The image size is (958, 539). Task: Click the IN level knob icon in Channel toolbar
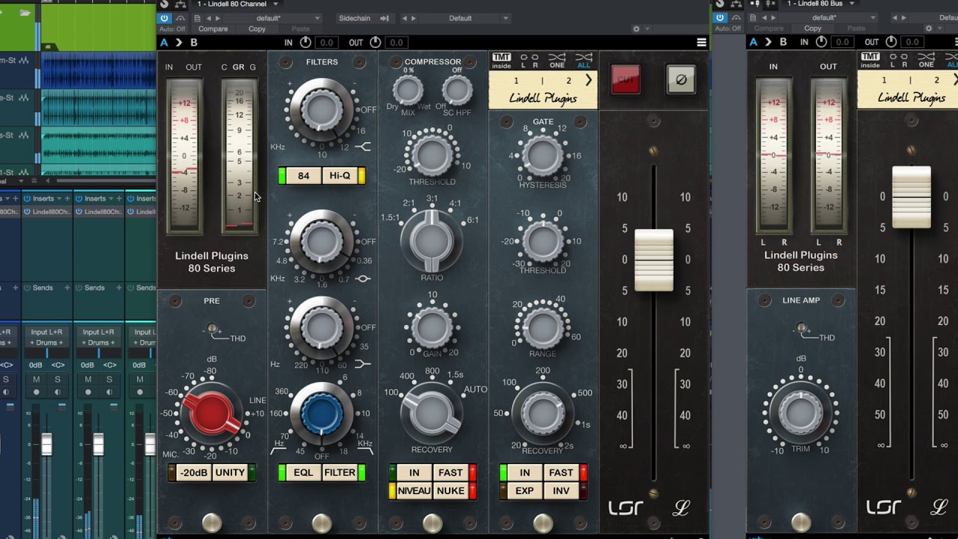coord(305,43)
